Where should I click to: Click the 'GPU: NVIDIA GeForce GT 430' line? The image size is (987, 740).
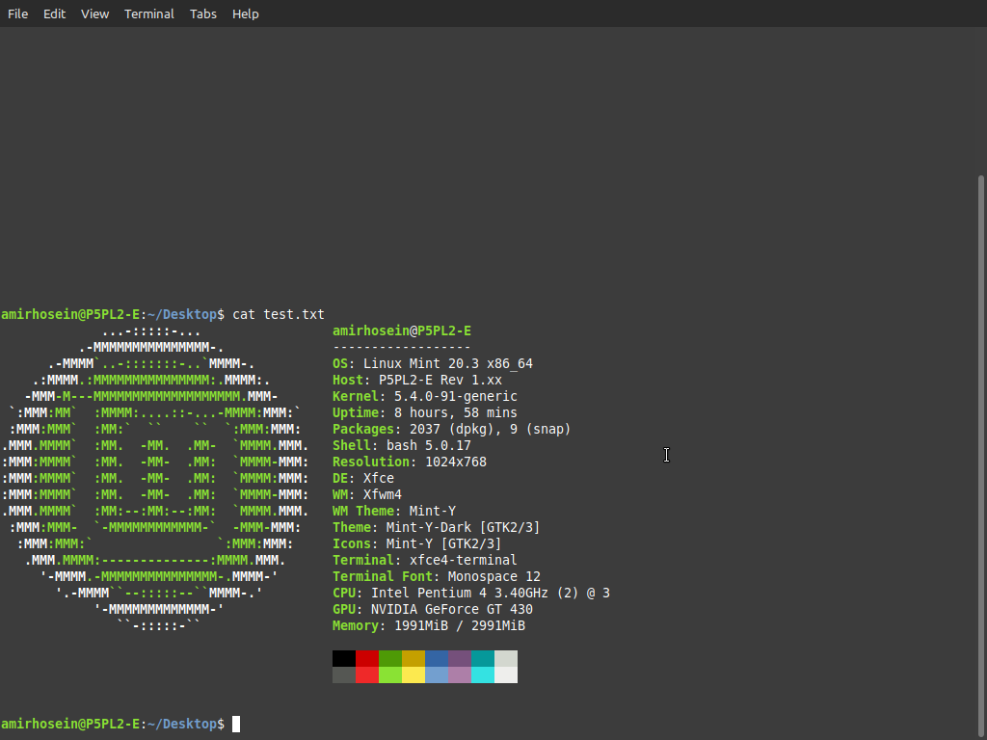point(433,609)
